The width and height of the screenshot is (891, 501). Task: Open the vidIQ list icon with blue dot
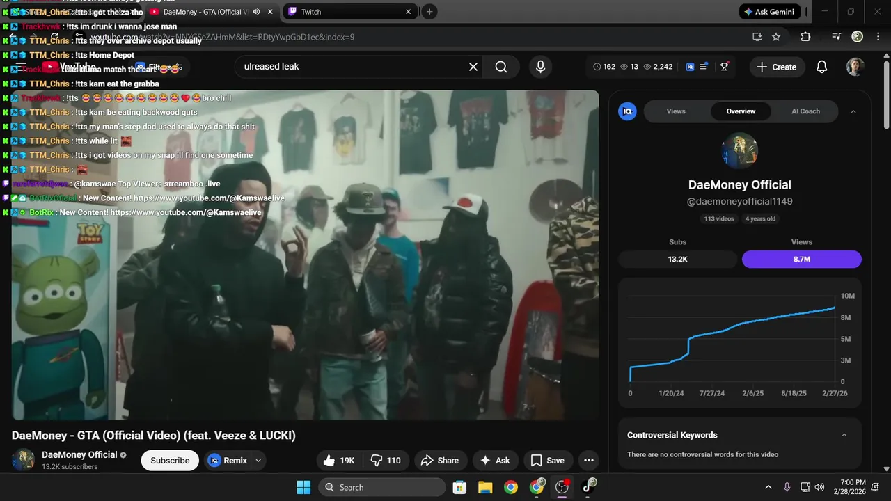[704, 66]
